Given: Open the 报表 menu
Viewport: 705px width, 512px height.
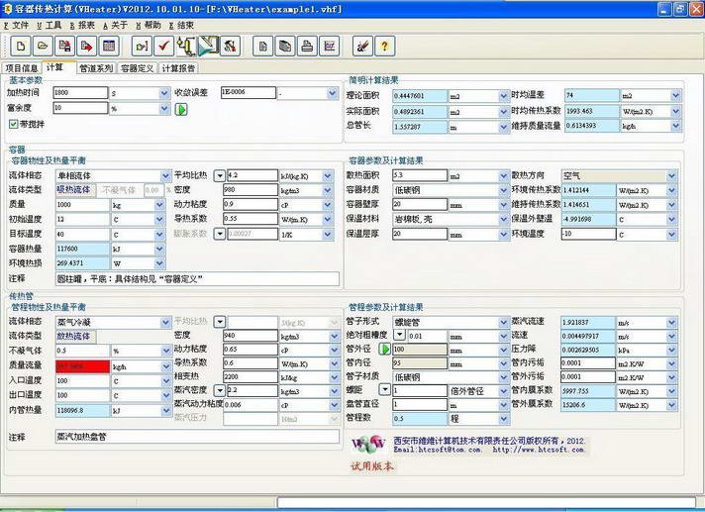Looking at the screenshot, I should click(x=84, y=25).
